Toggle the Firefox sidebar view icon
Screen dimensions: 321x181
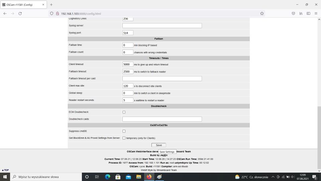(x=308, y=13)
